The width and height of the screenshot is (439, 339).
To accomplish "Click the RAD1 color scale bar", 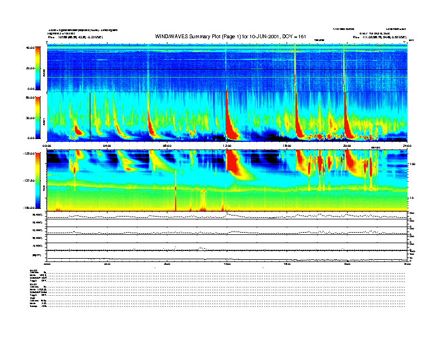I will [38, 117].
